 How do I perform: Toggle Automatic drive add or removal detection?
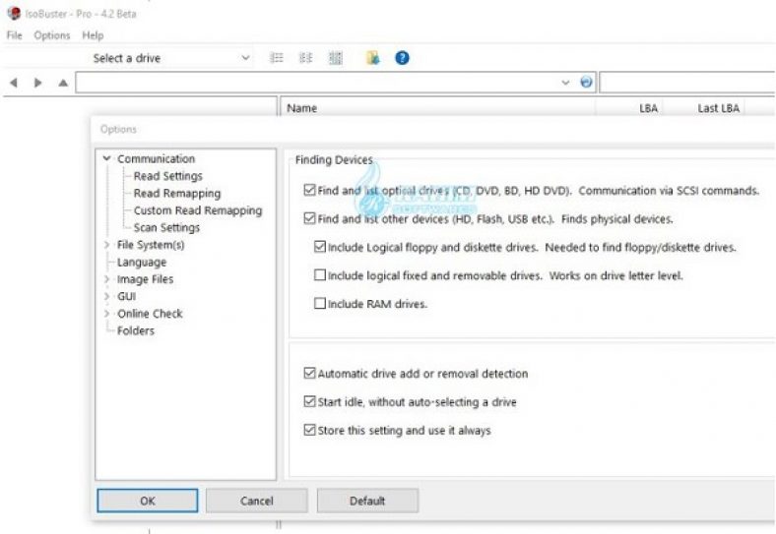(310, 374)
